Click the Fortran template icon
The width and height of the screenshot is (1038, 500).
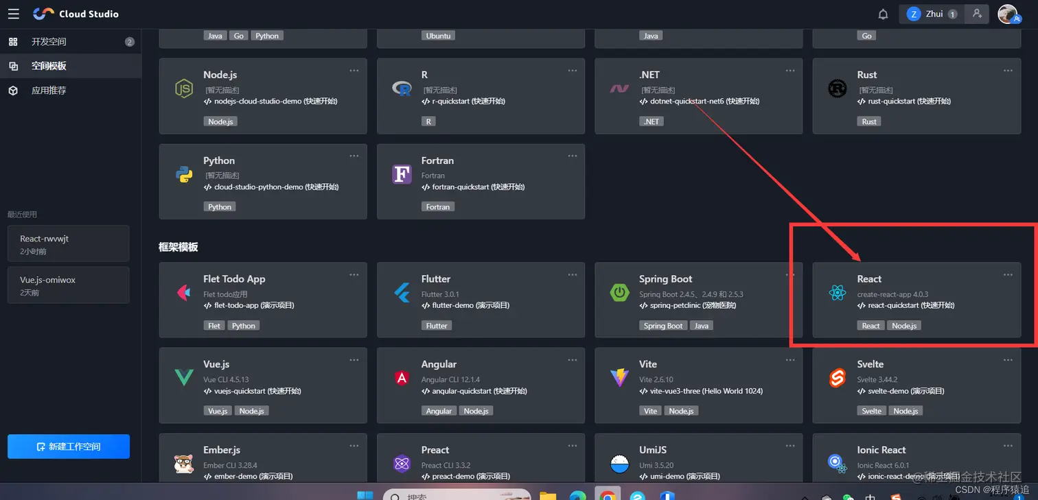coord(402,174)
